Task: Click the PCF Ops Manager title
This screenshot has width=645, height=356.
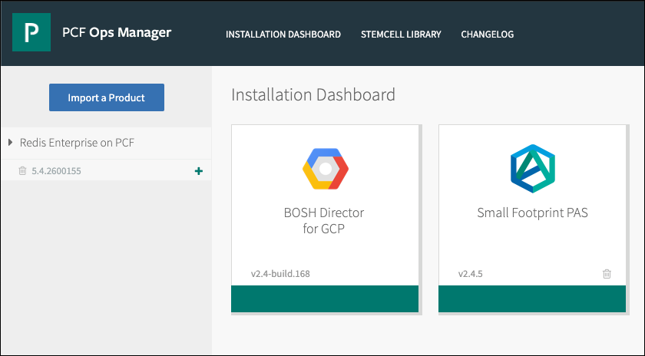Action: [117, 33]
